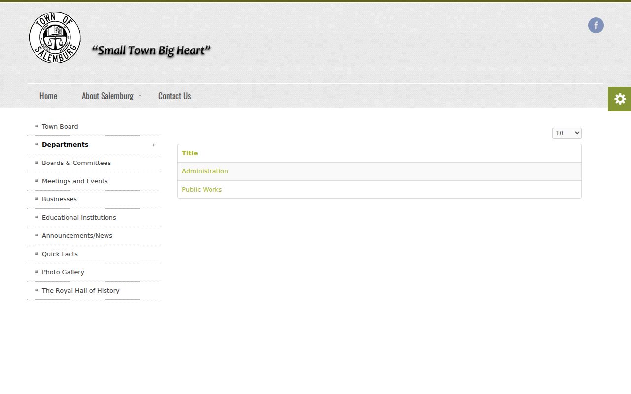Open Quick Facts in the sidebar
Image resolution: width=631 pixels, height=394 pixels.
point(60,254)
